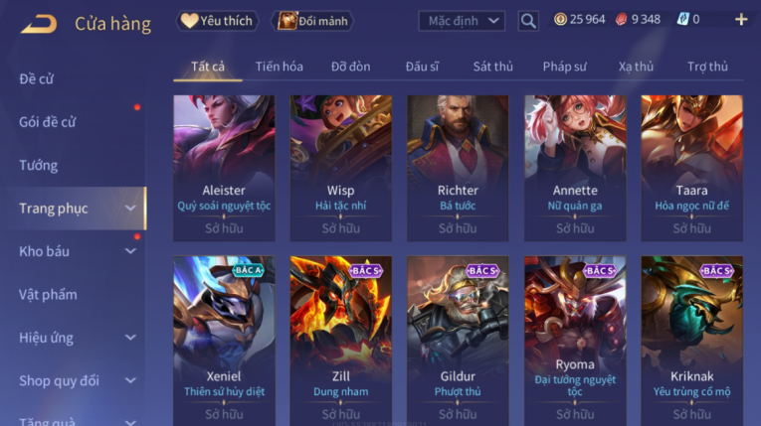Go to Gói đề cử in sidebar

pos(48,122)
